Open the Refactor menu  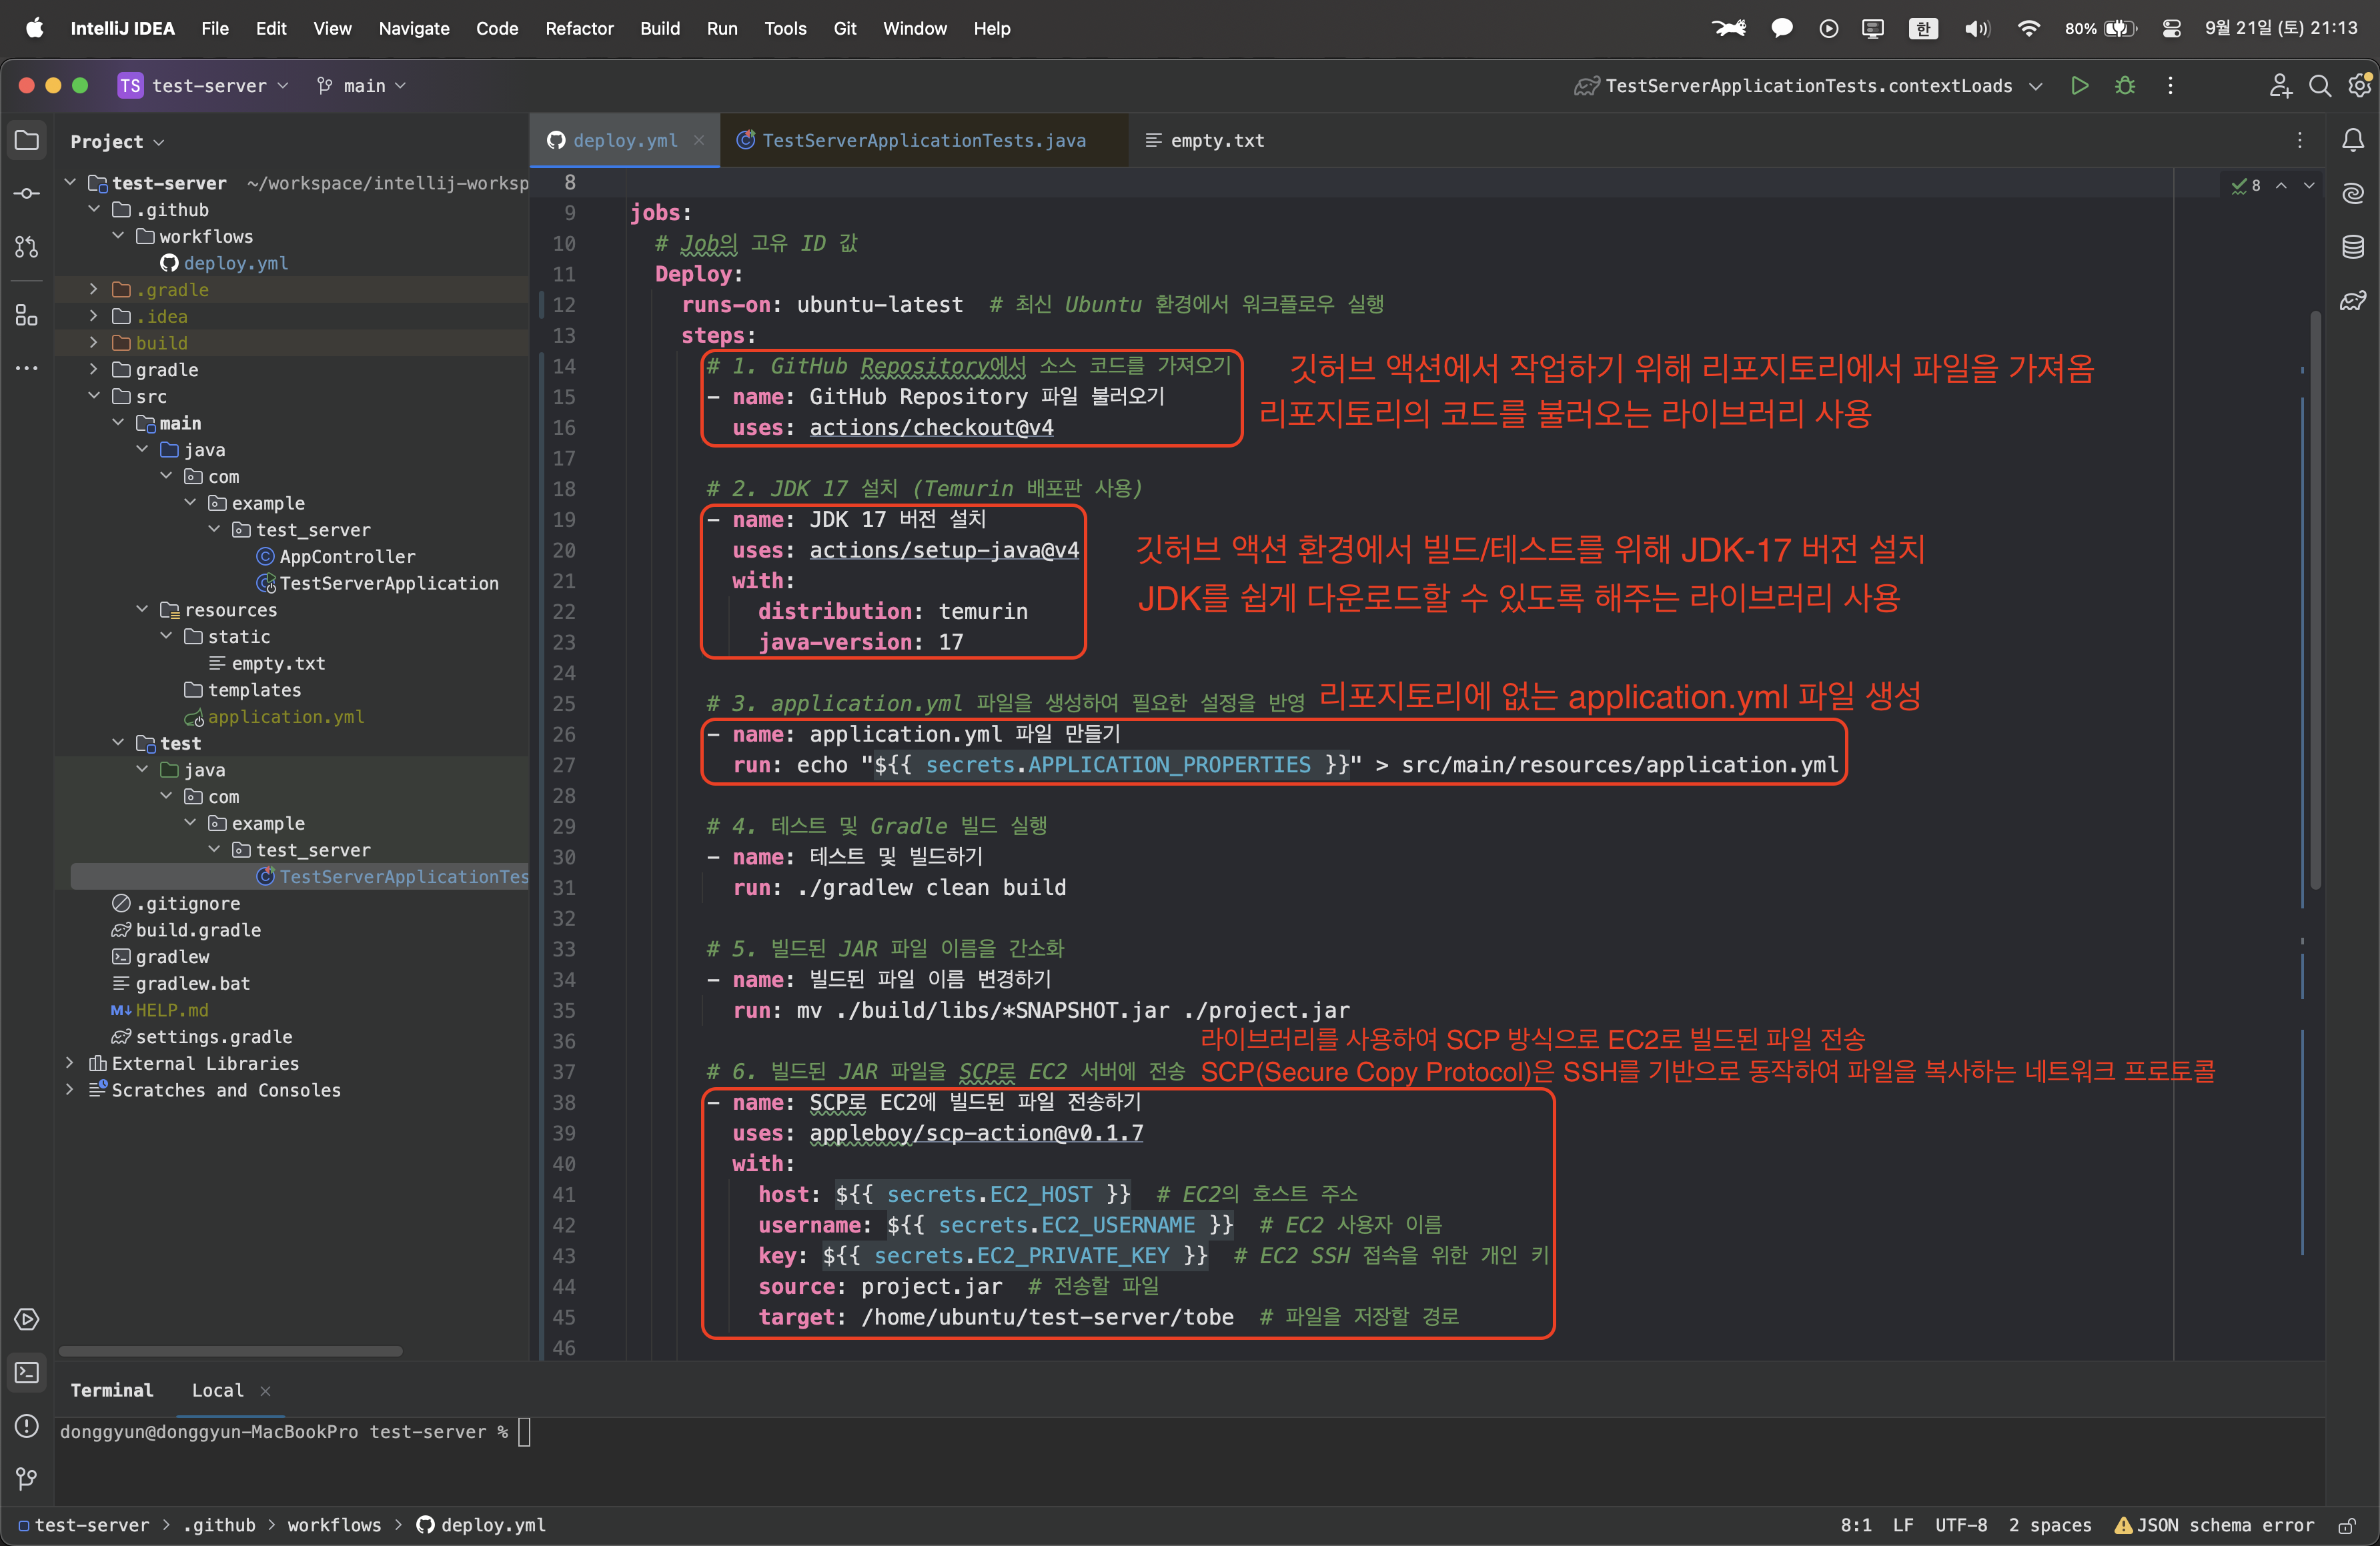pos(579,28)
